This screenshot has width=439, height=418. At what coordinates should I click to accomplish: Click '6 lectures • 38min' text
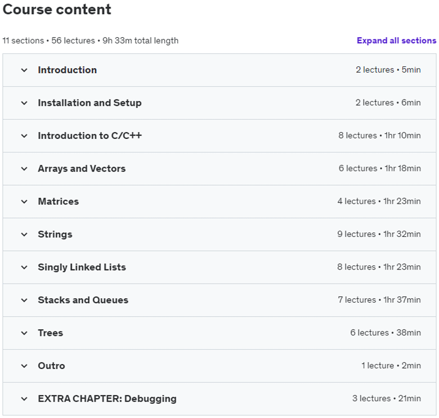pos(386,332)
